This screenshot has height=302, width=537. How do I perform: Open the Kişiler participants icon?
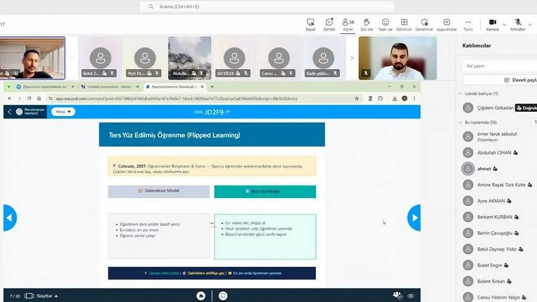coord(348,24)
